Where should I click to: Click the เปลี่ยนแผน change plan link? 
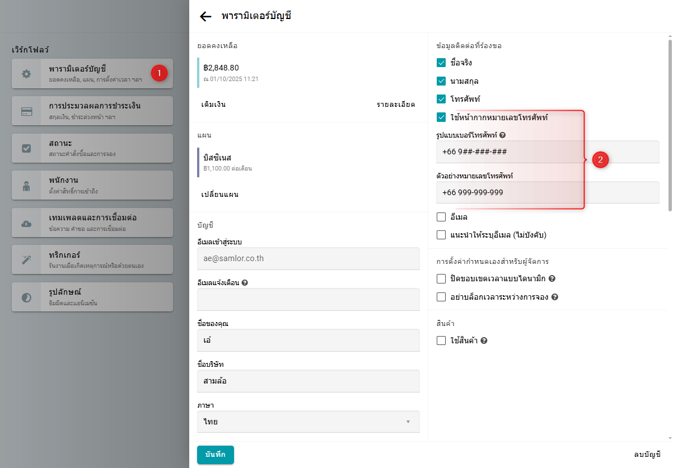coord(220,195)
